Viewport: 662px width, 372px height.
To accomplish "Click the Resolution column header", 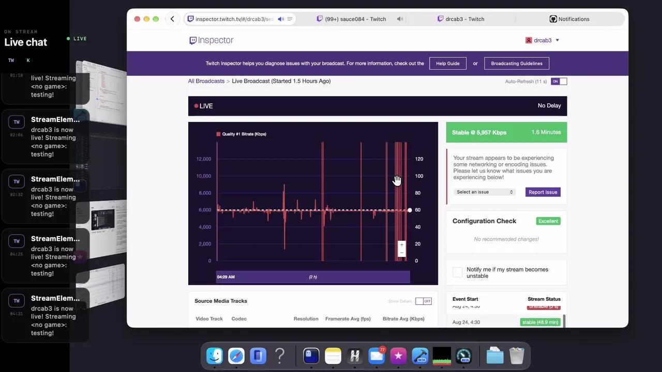I will pyautogui.click(x=306, y=319).
